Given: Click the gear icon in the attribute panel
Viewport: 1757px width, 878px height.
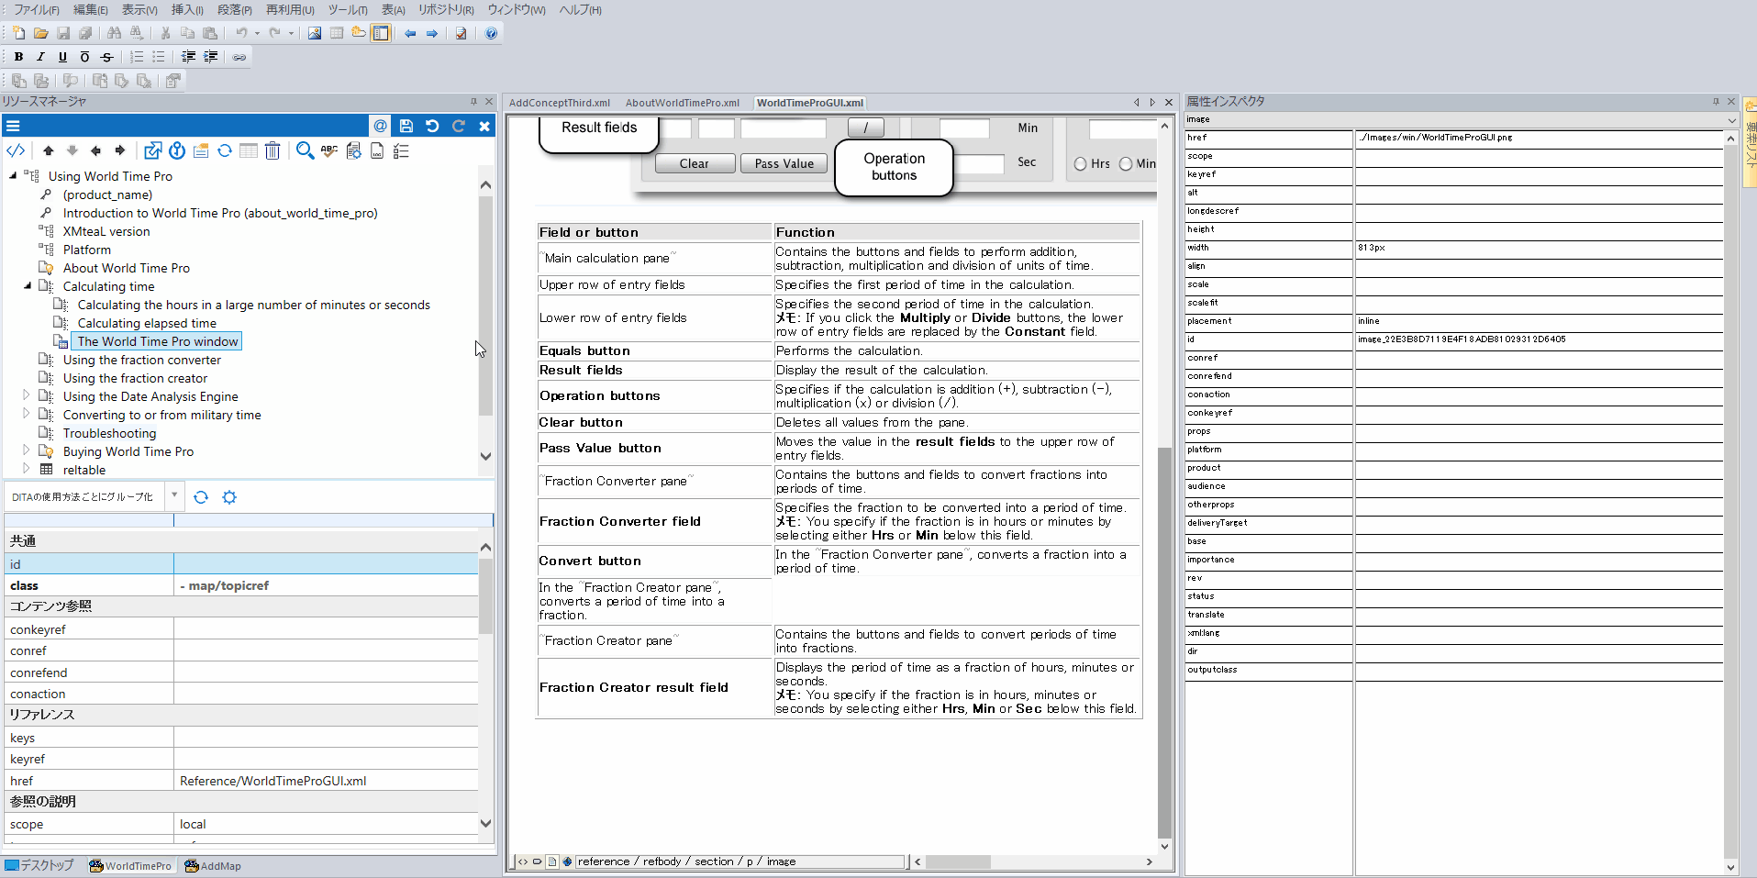Looking at the screenshot, I should pos(229,497).
